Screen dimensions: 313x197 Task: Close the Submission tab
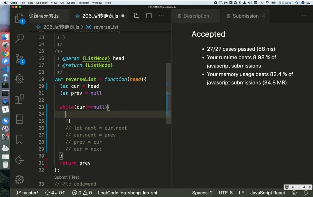(x=264, y=16)
